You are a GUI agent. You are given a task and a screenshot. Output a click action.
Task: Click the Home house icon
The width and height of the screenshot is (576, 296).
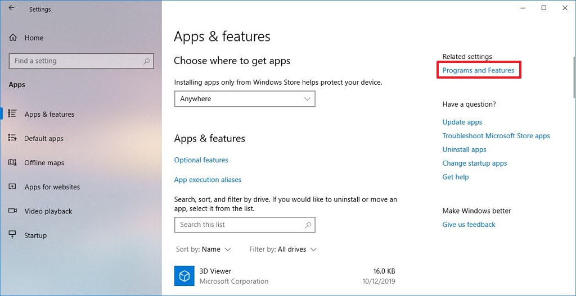(13, 38)
